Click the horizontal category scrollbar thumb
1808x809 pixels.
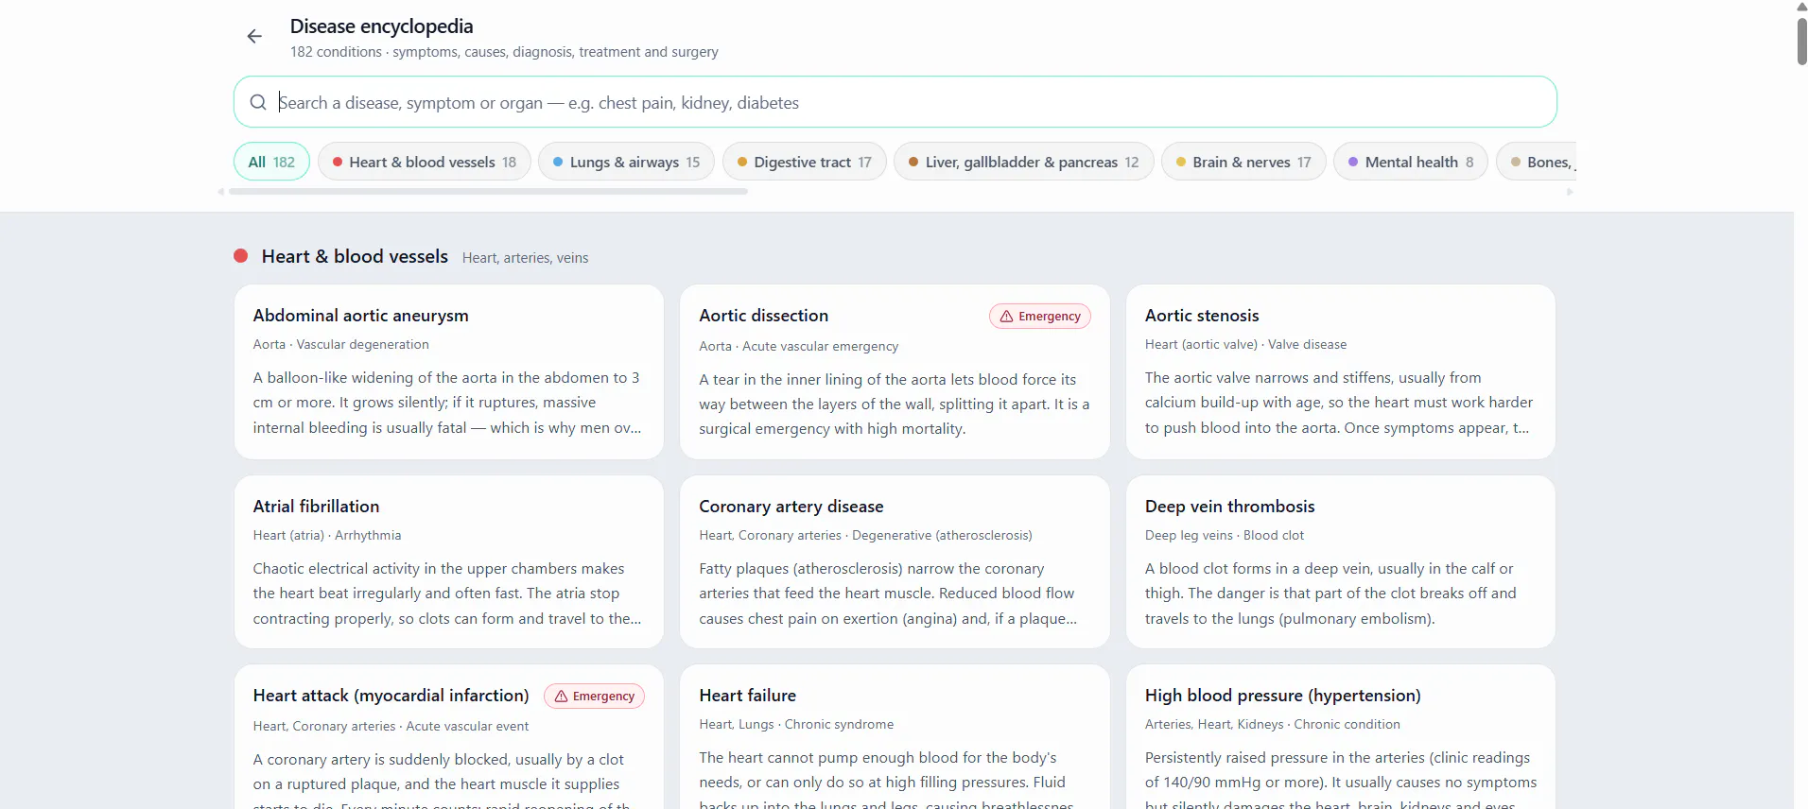coord(488,192)
